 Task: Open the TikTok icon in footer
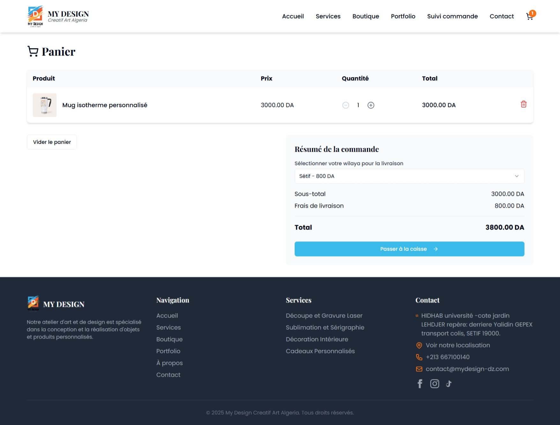[449, 384]
